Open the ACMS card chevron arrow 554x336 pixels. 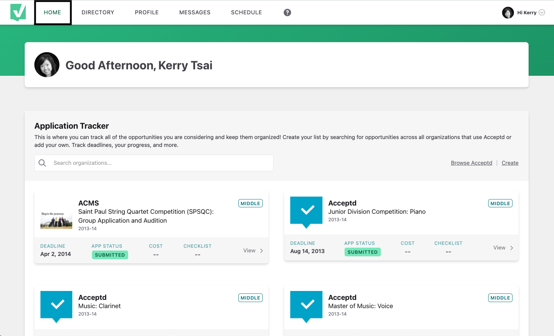pyautogui.click(x=262, y=251)
